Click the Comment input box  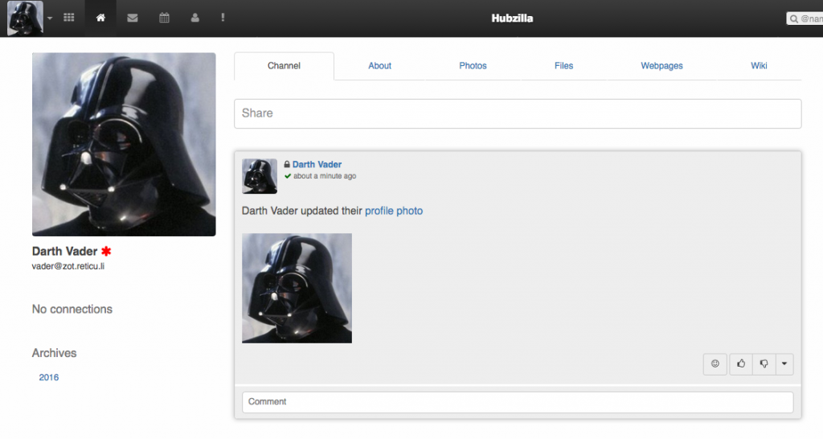click(x=517, y=402)
